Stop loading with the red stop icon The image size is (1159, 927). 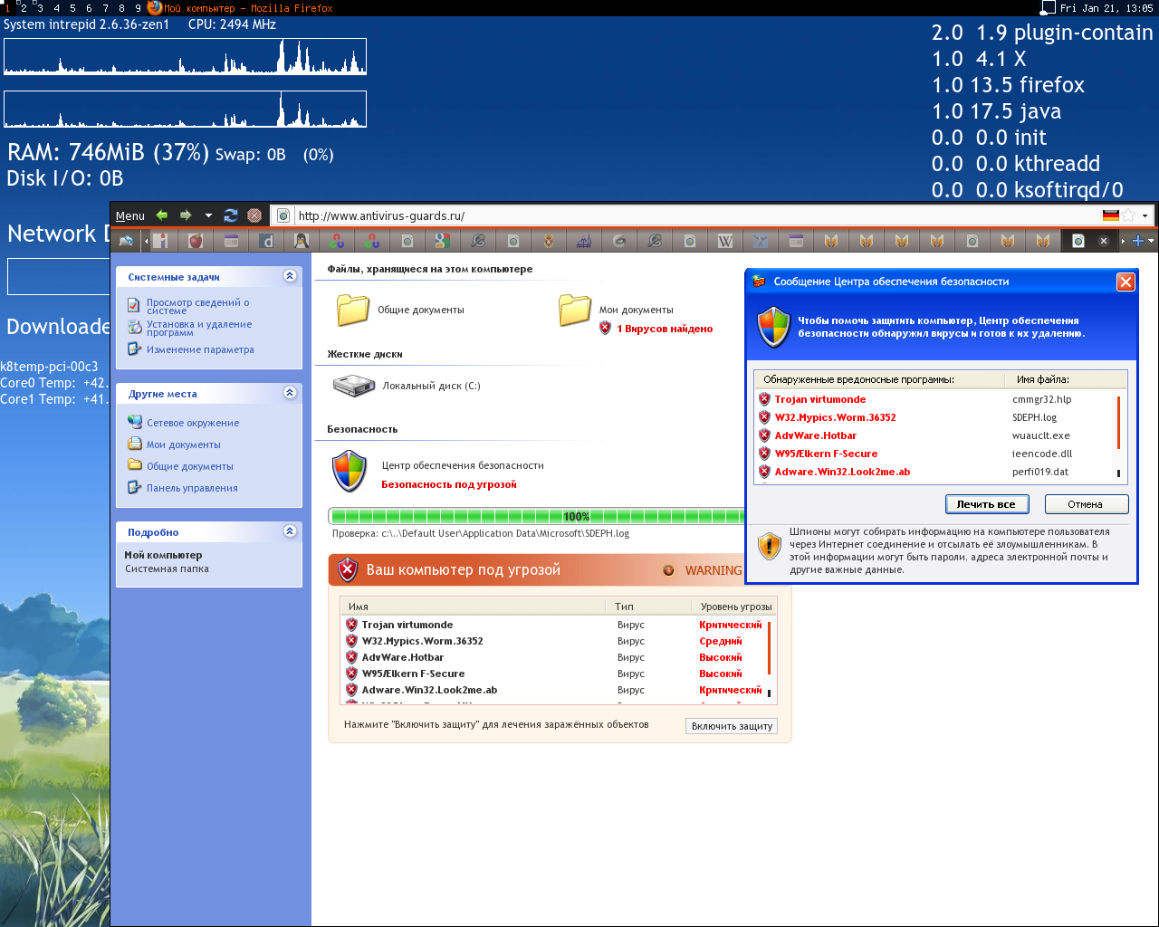click(x=254, y=215)
